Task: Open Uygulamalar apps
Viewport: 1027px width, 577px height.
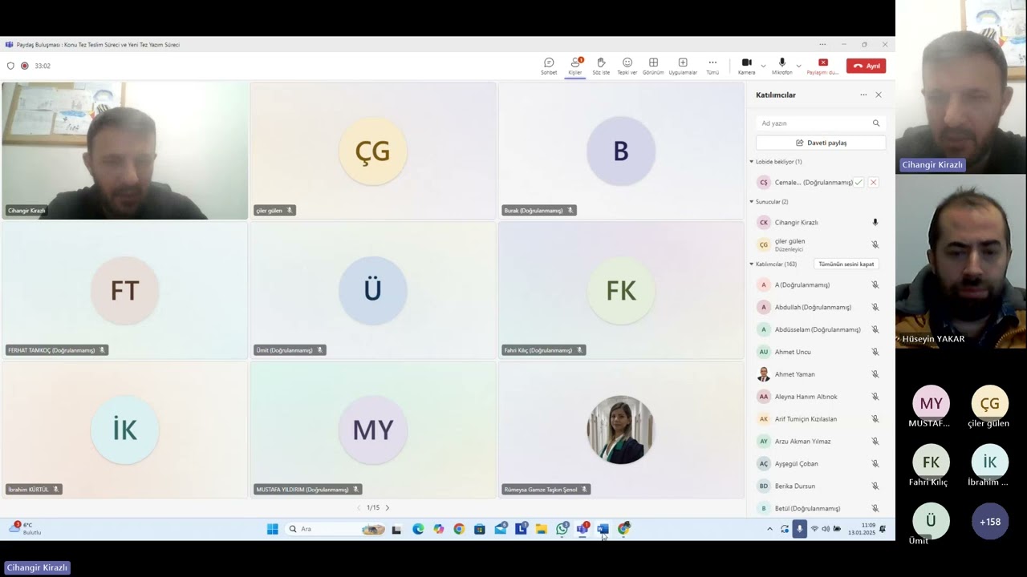Action: pos(683,67)
